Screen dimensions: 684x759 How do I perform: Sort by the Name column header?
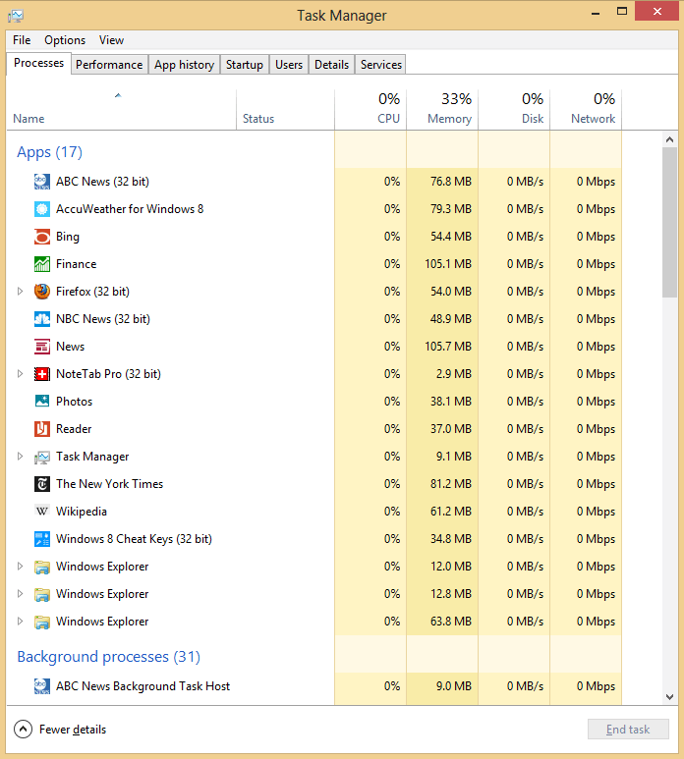coord(121,109)
